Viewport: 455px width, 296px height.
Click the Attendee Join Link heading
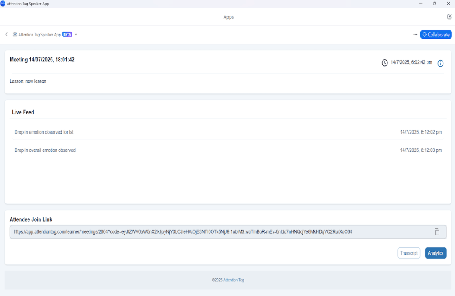(31, 219)
